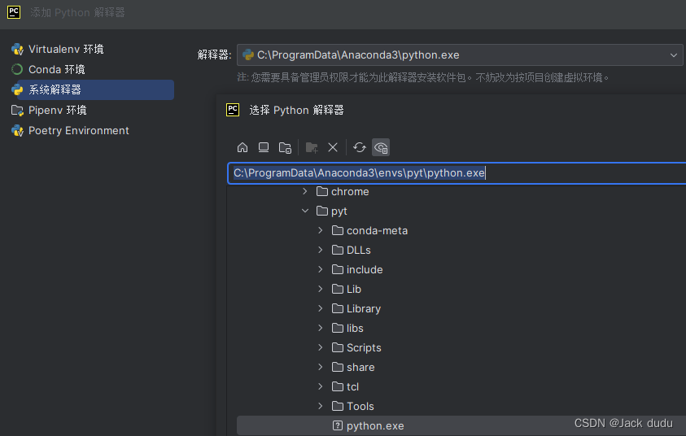Select the Library folder
This screenshot has height=436, width=686.
356,308
